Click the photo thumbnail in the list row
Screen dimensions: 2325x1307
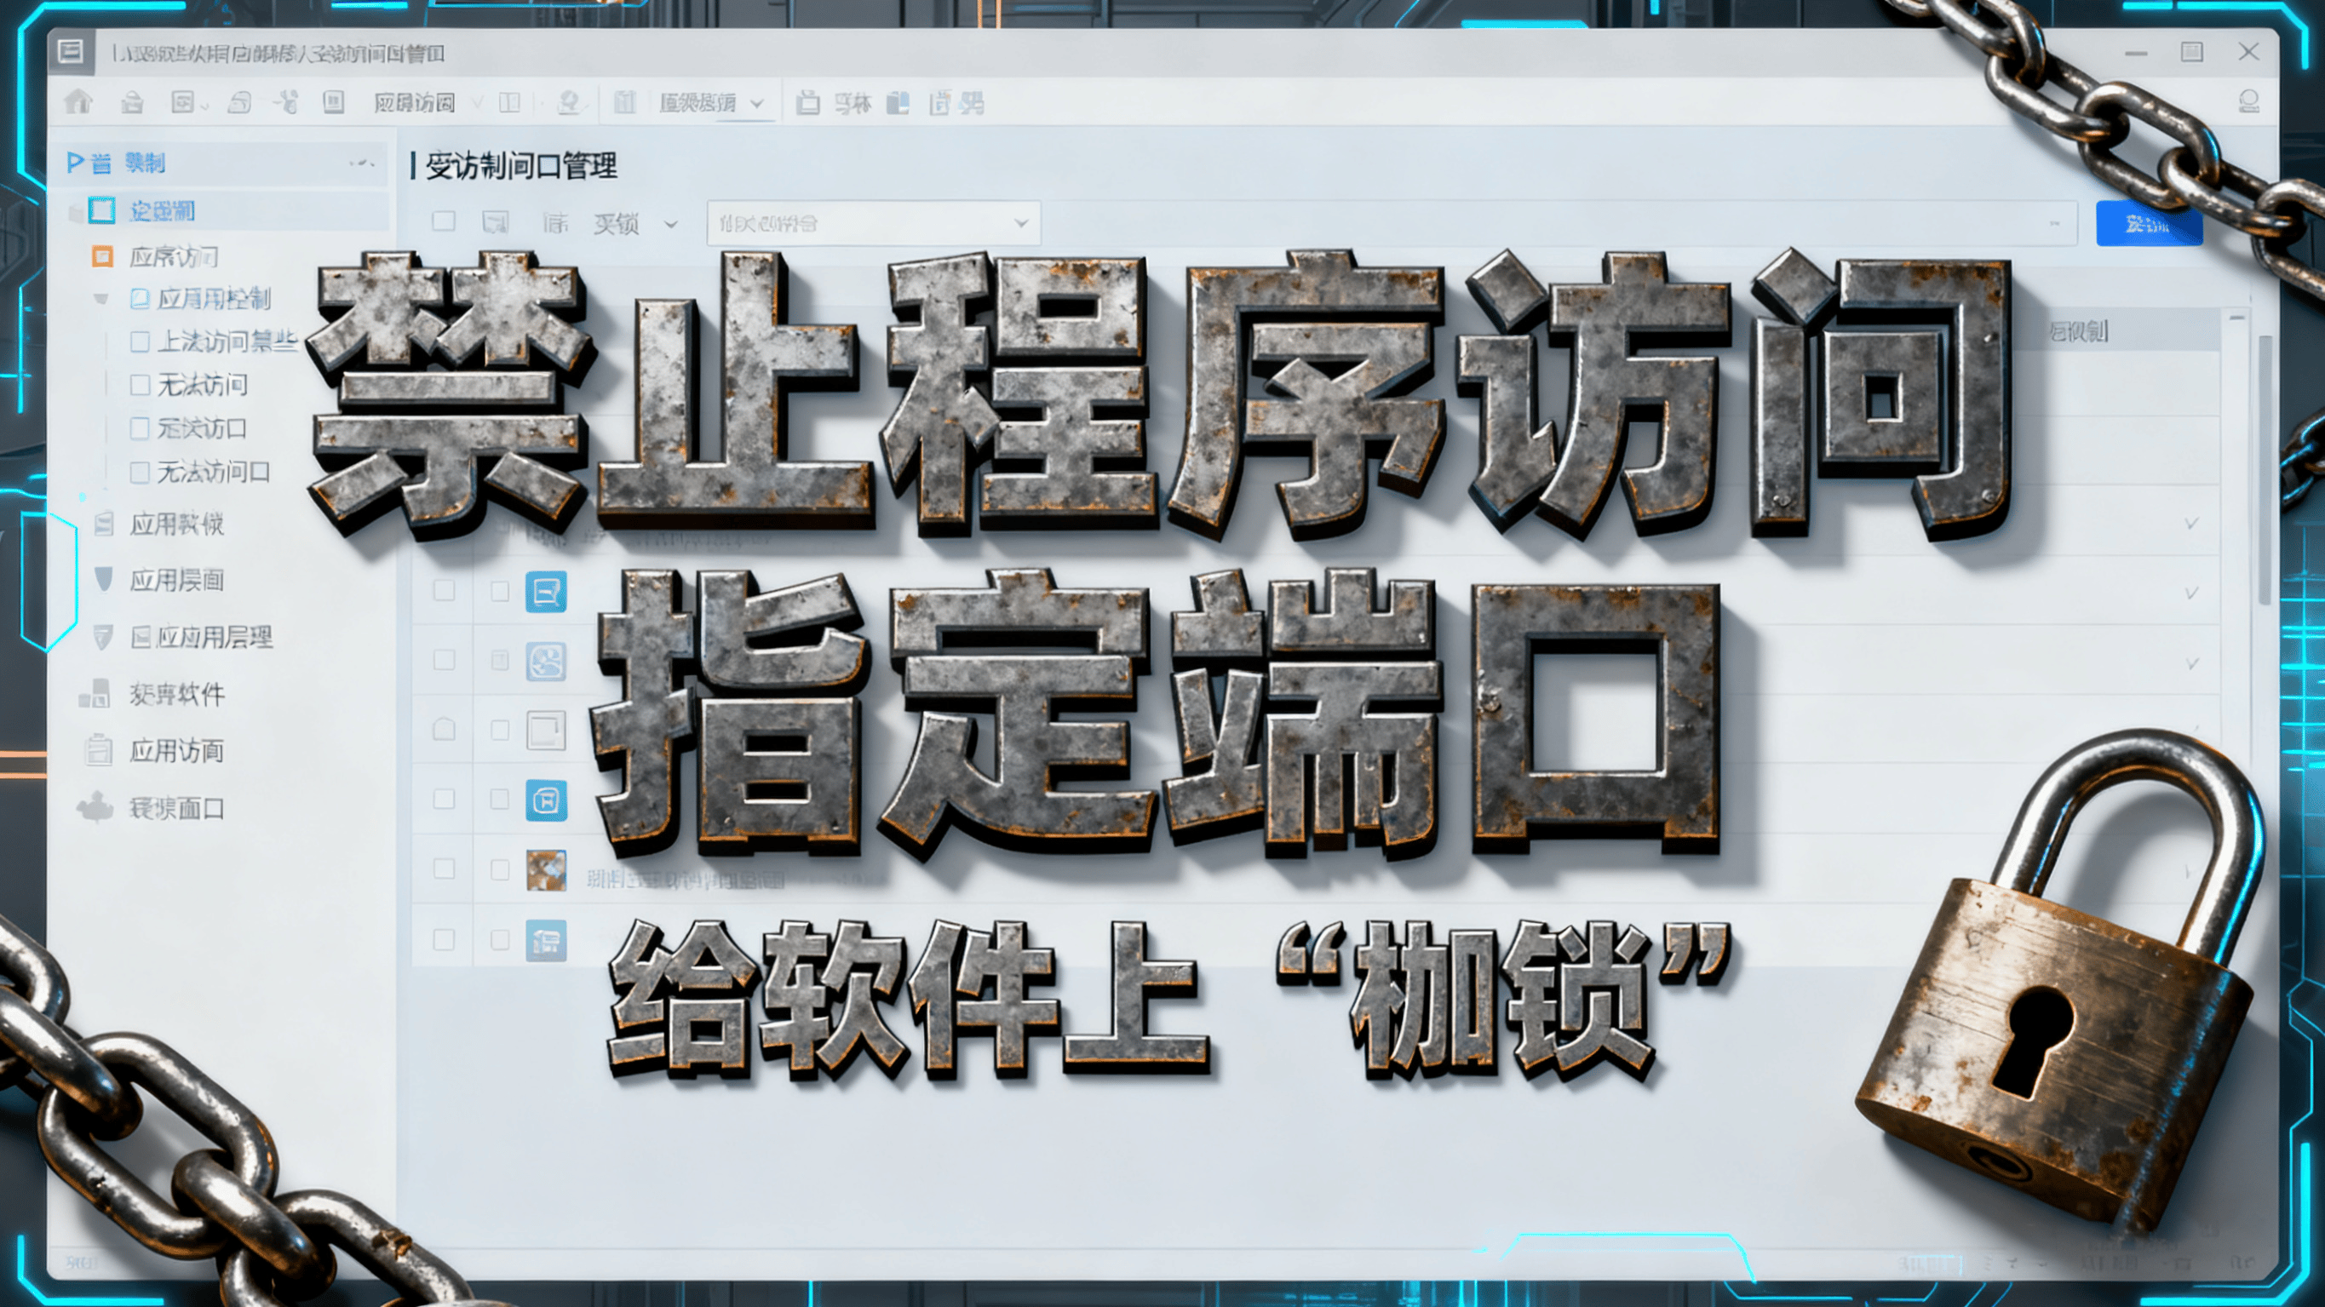click(546, 870)
